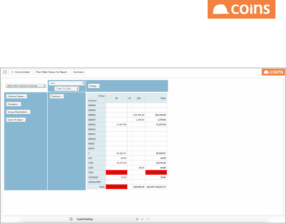
Task: Expand the Group Description attribute filter
Action: click(x=18, y=112)
